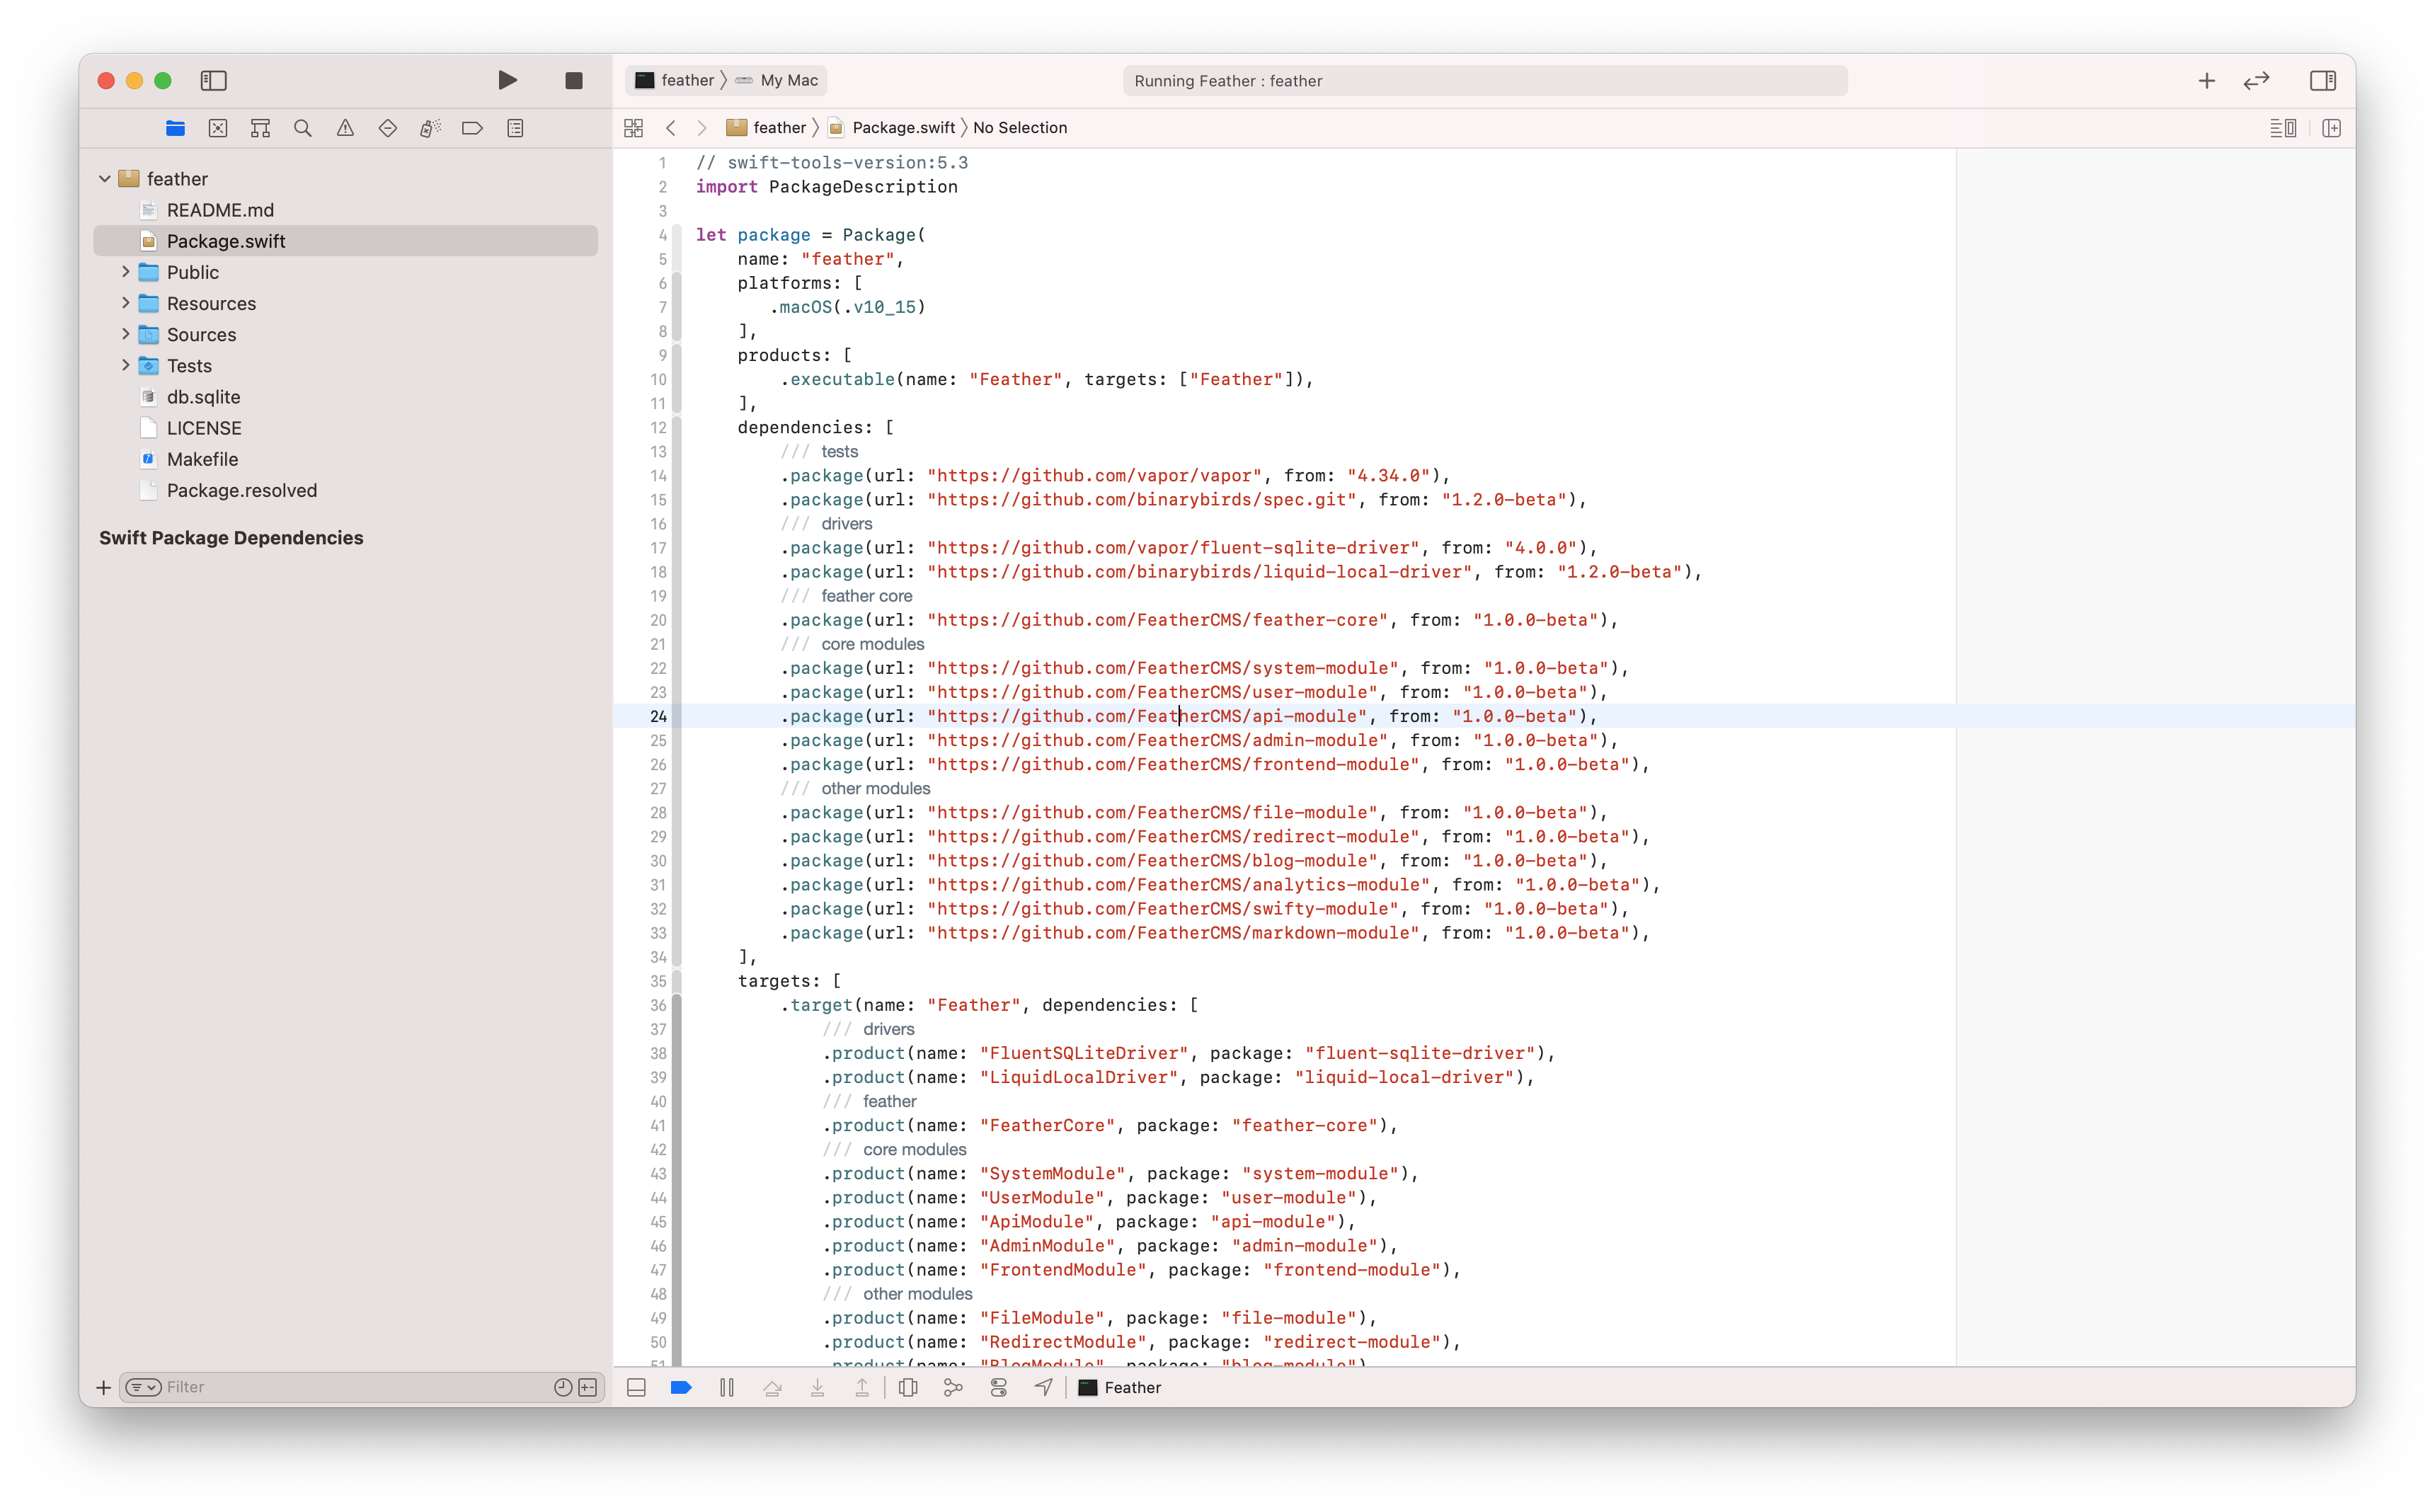Expand the Resources folder
Viewport: 2435px width, 1512px height.
126,303
